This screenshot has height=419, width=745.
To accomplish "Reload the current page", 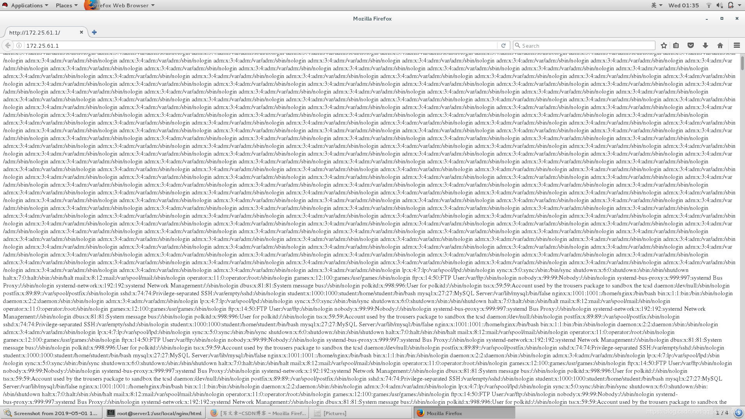I will point(503,45).
